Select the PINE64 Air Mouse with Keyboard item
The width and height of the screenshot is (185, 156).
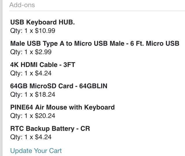(62, 107)
